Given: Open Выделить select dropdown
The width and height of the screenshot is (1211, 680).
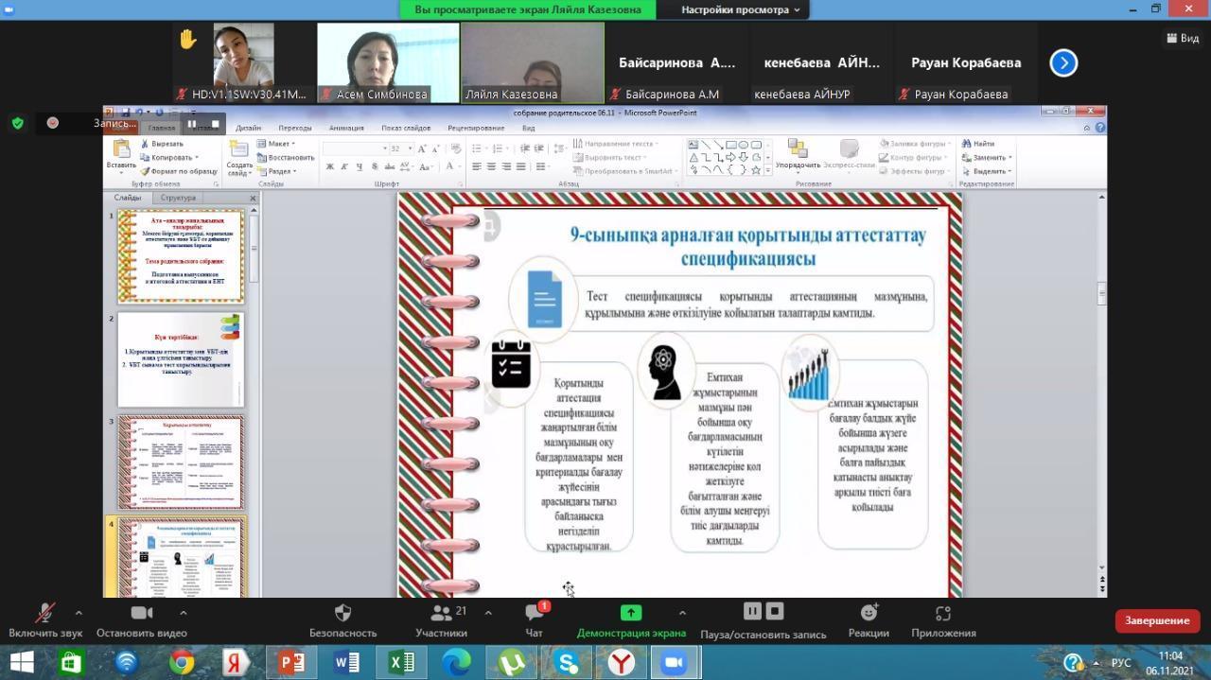Looking at the screenshot, I should point(987,171).
